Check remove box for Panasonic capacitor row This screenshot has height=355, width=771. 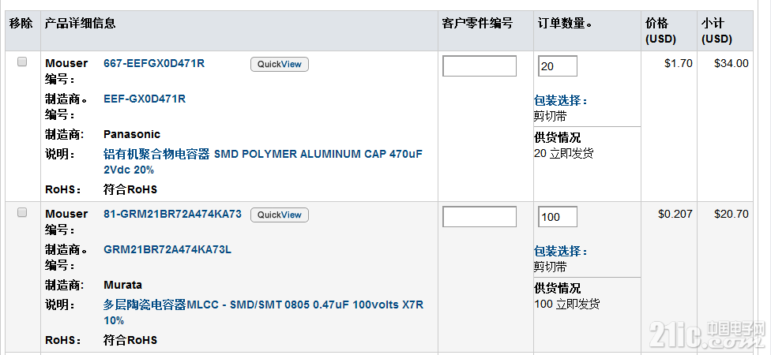pos(22,62)
